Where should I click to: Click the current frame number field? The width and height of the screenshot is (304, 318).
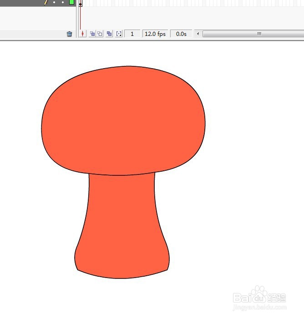click(x=132, y=34)
